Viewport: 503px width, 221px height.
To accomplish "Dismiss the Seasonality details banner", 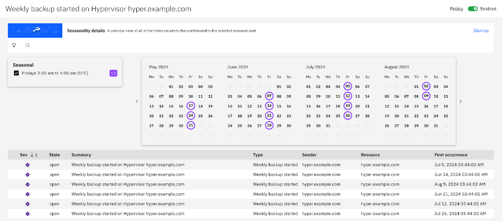I will click(x=481, y=31).
